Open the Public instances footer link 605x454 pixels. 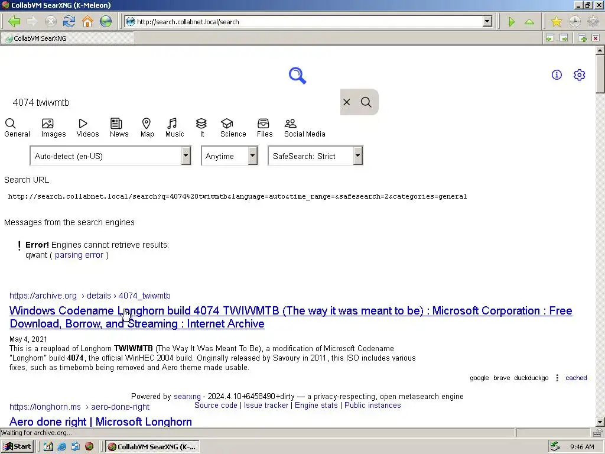click(372, 406)
